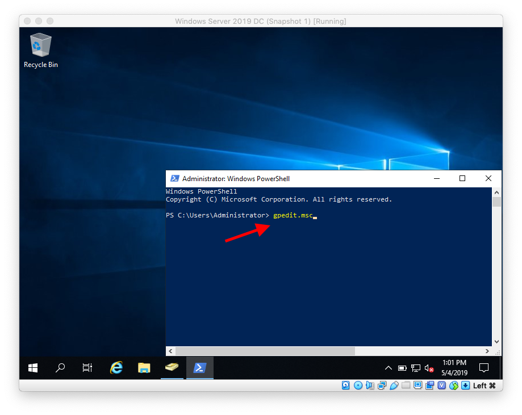
Task: Click the resize grip of PowerShell window
Action: pos(498,352)
